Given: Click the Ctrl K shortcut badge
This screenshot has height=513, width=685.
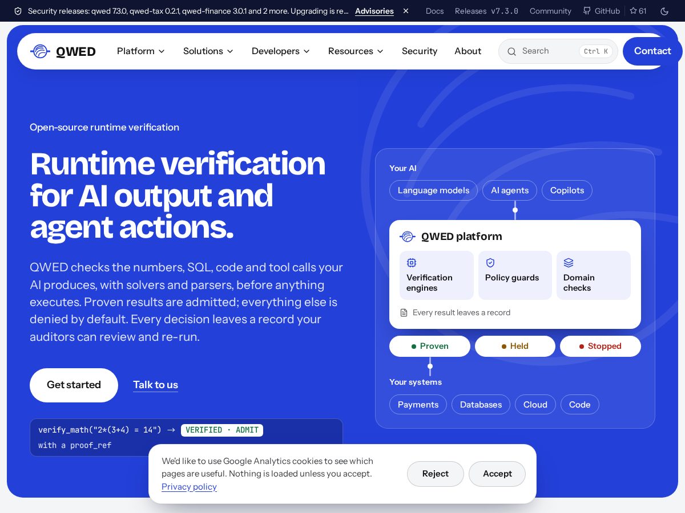Looking at the screenshot, I should 596,51.
